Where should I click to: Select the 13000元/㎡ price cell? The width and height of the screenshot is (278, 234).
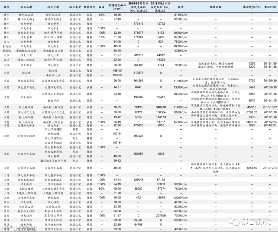[x=181, y=87]
